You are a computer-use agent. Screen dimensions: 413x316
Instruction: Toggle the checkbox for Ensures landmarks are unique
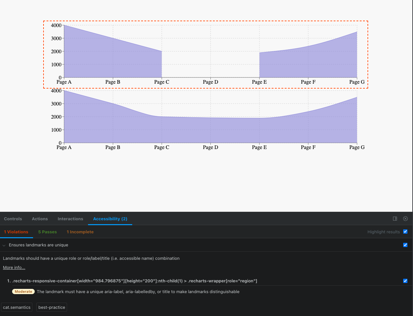point(405,245)
